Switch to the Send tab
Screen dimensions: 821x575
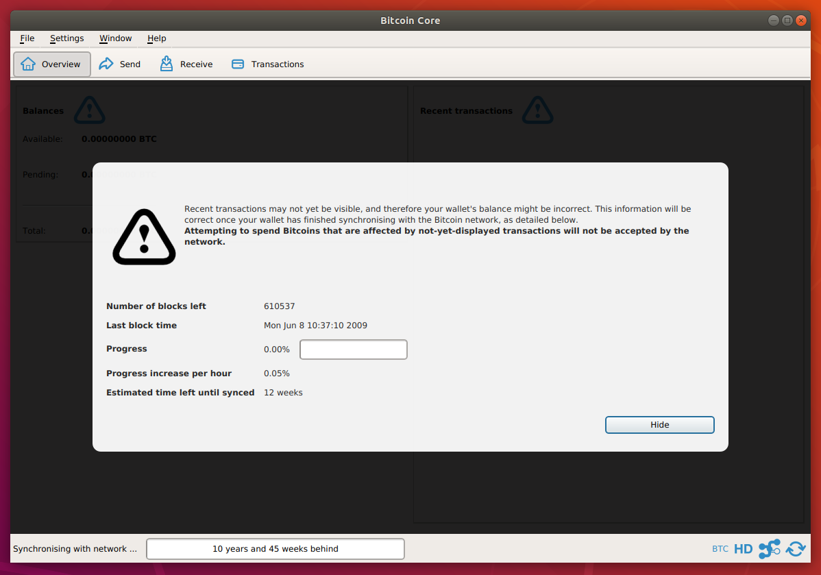click(120, 64)
